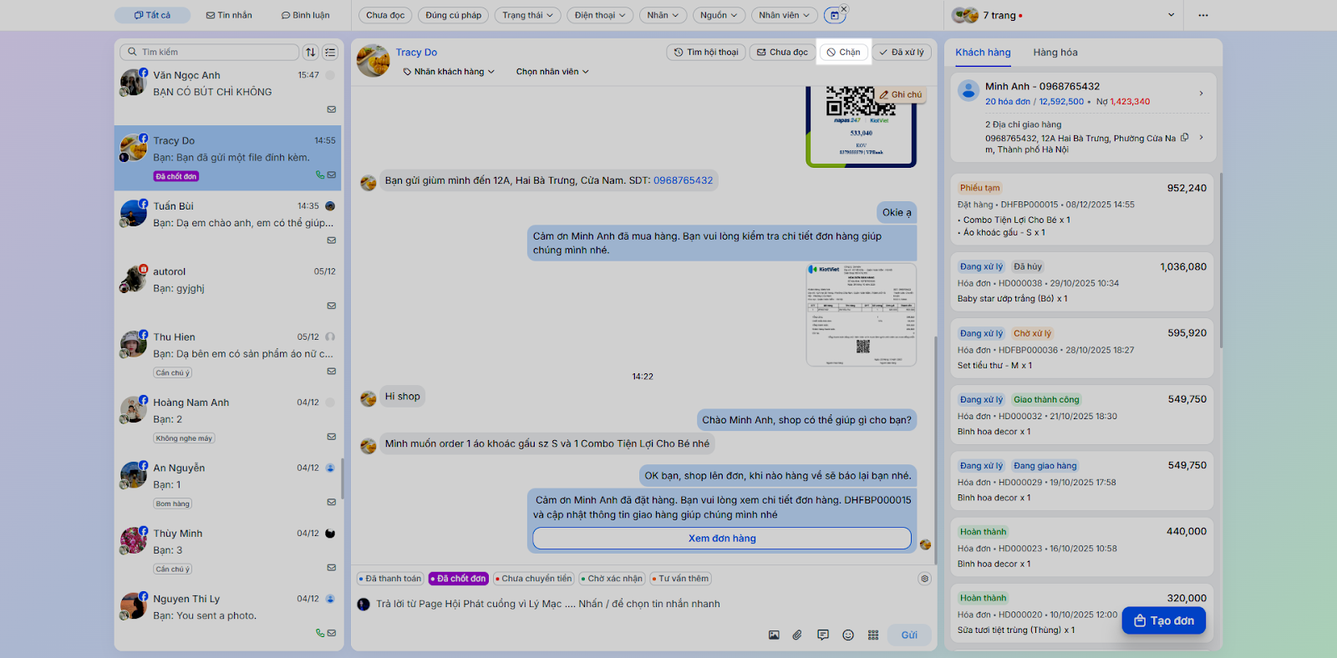The width and height of the screenshot is (1337, 658).
Task: Click the Xem đơn hàng button
Action: pyautogui.click(x=722, y=539)
